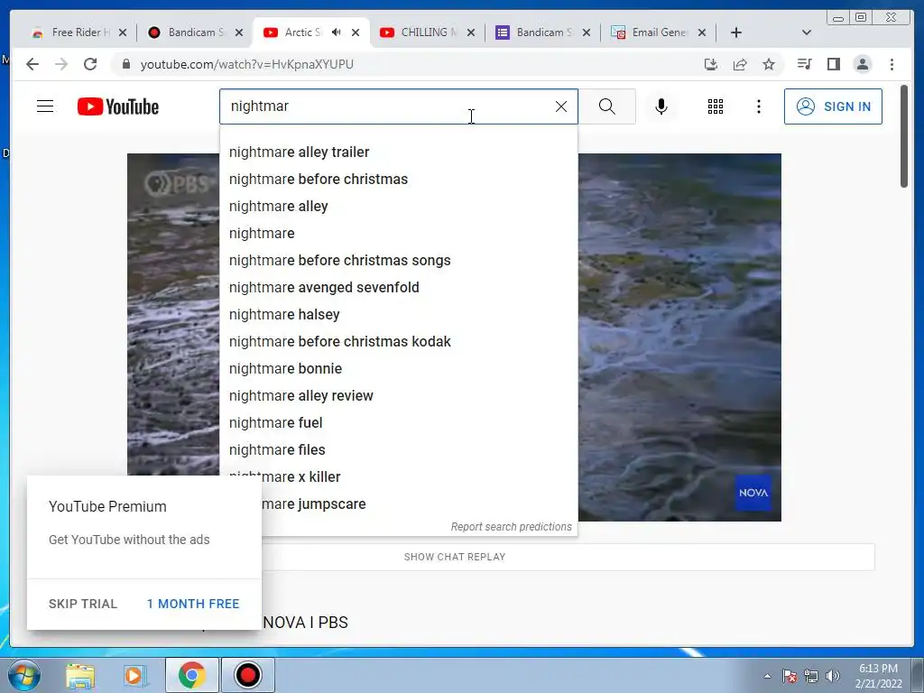Click the install app icon in address bar

tap(711, 64)
